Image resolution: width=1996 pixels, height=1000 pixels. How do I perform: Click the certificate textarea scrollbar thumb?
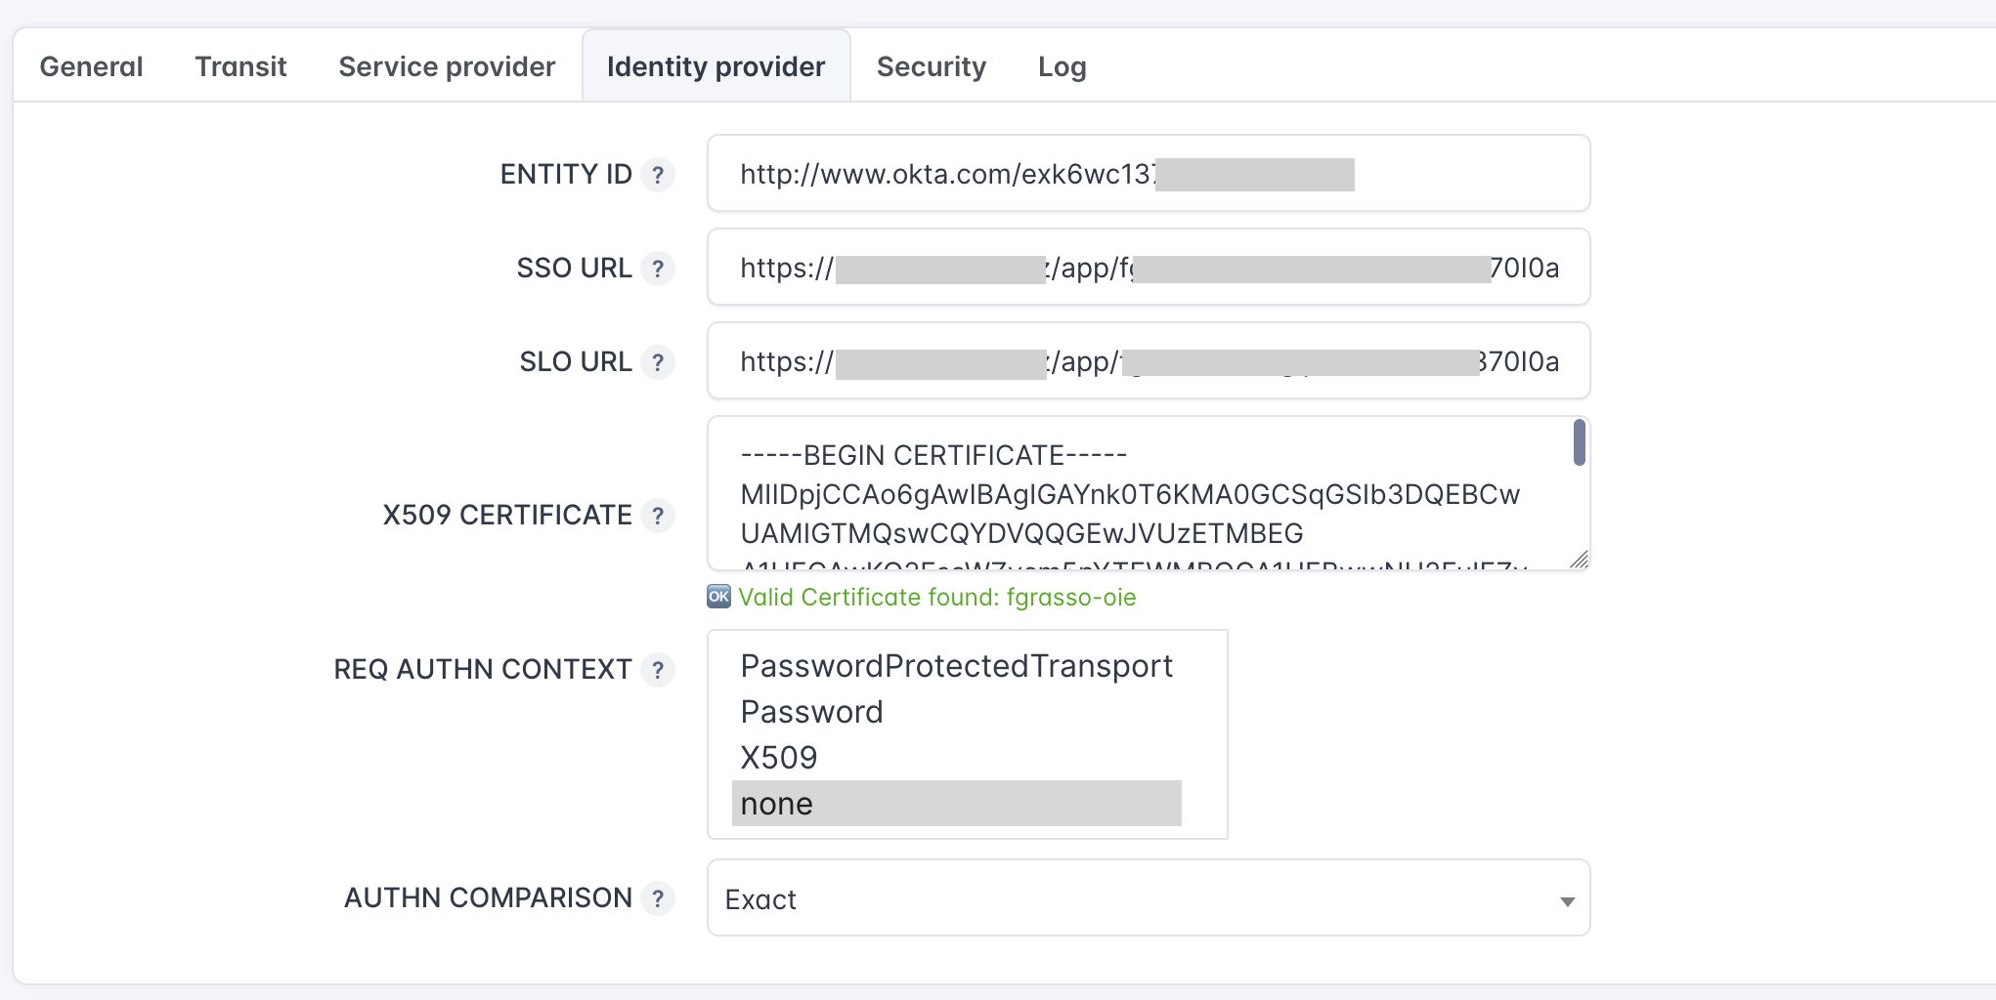(x=1579, y=443)
